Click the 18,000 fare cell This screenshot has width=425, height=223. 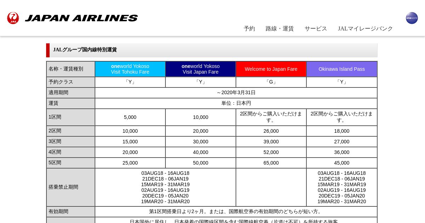coord(342,131)
